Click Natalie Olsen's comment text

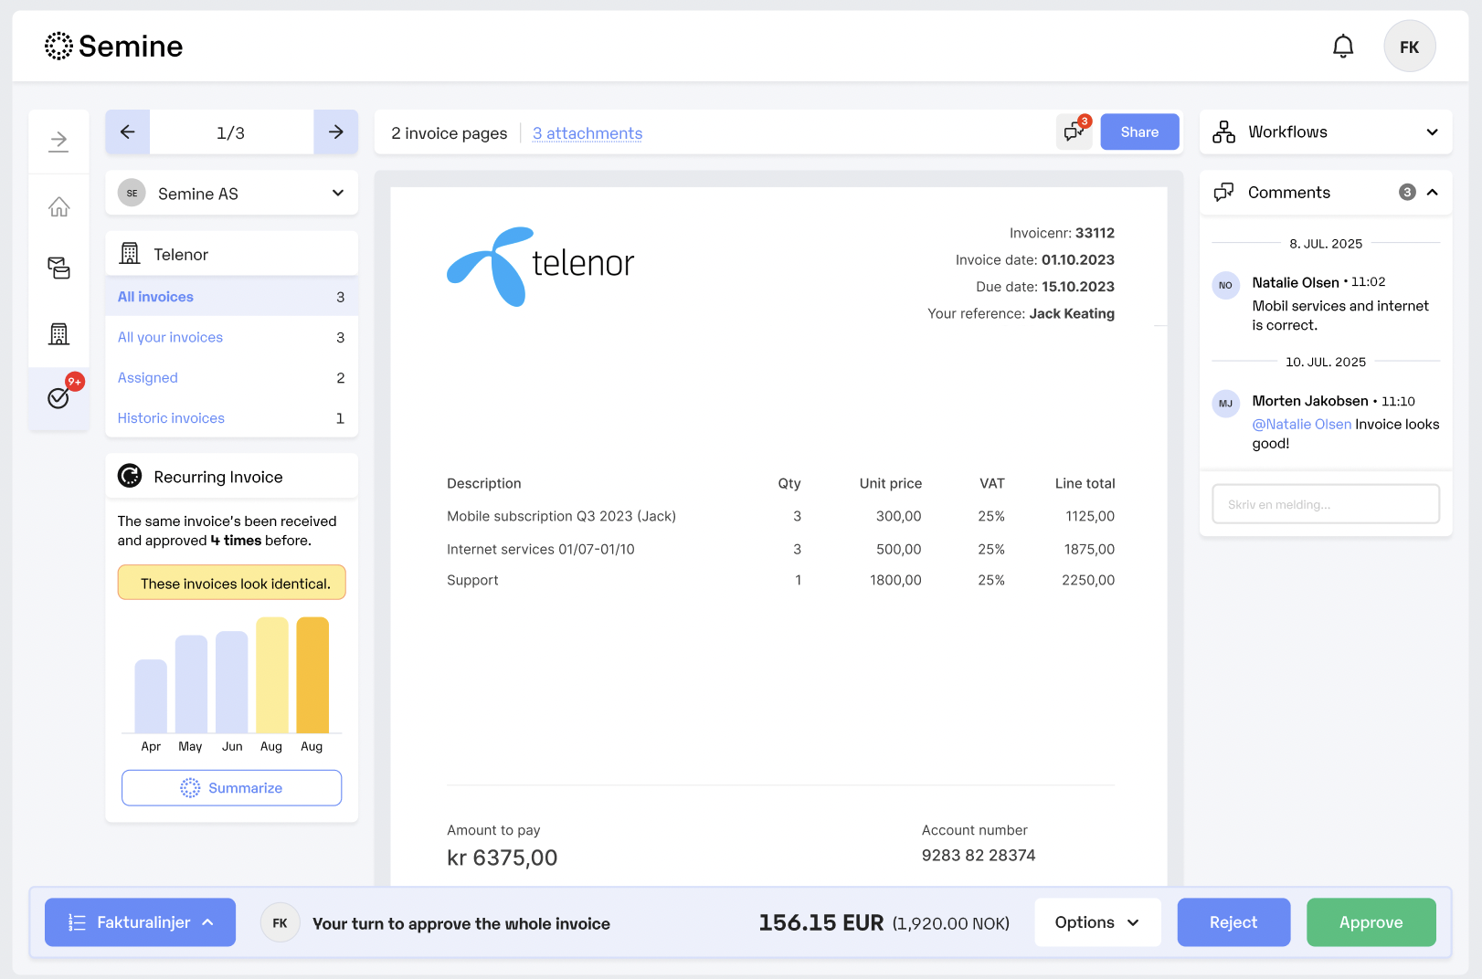click(1340, 315)
